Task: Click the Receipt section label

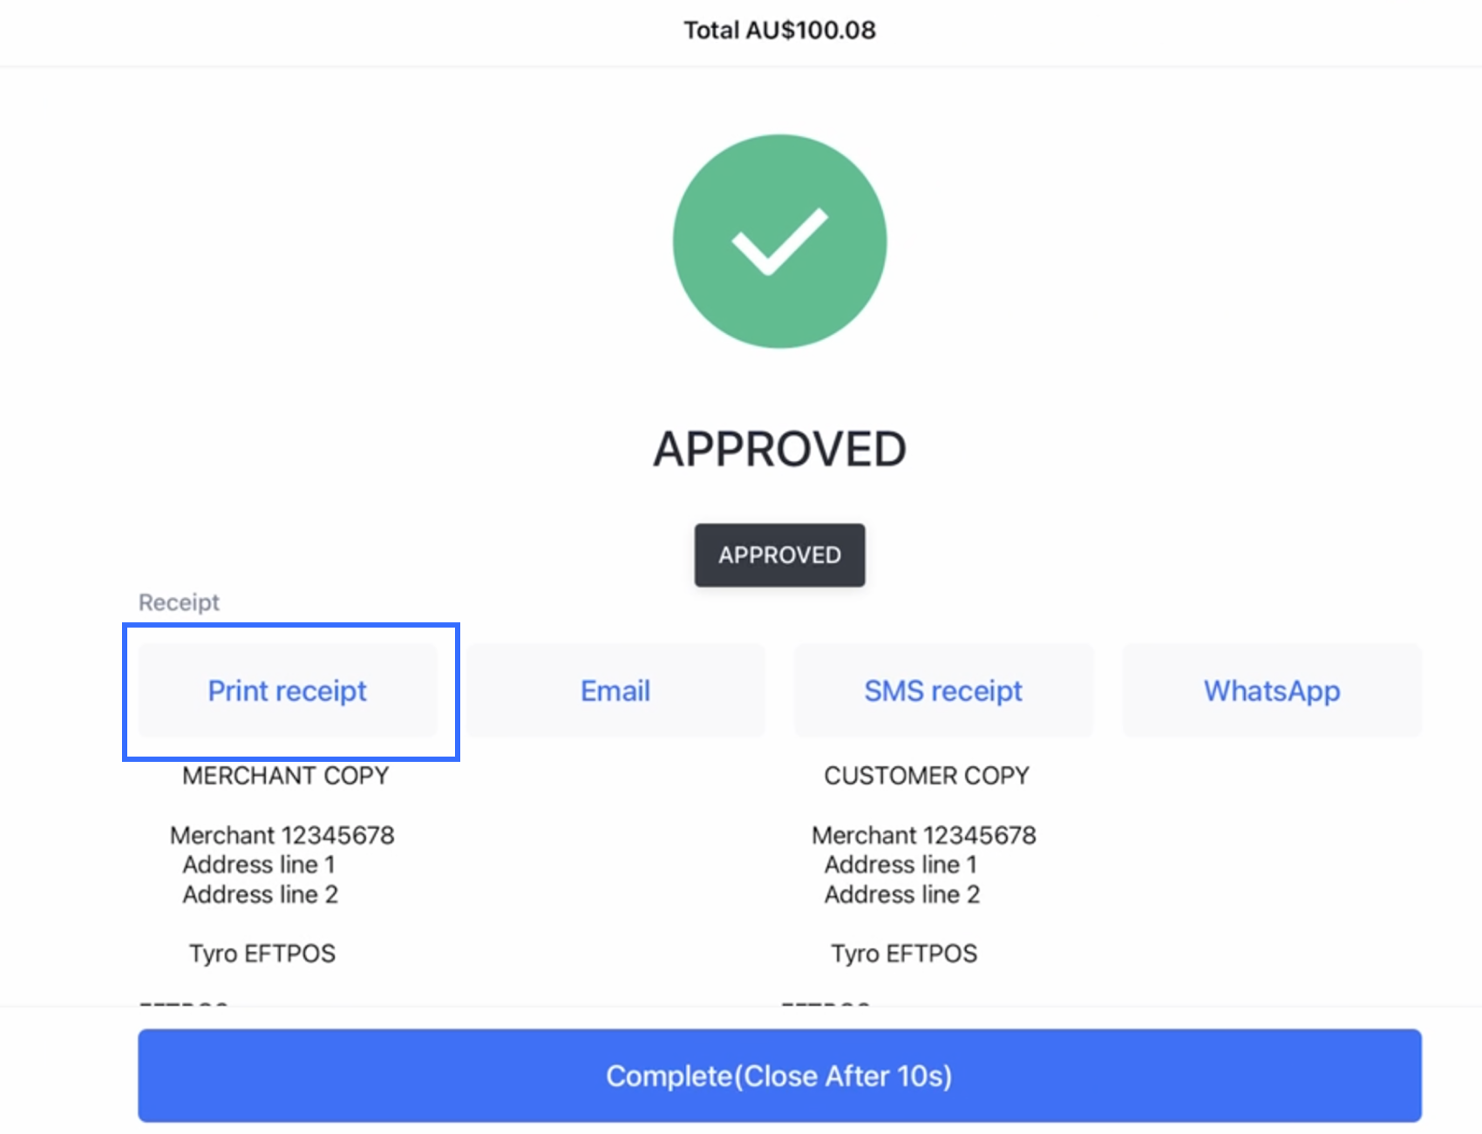Action: click(x=179, y=602)
